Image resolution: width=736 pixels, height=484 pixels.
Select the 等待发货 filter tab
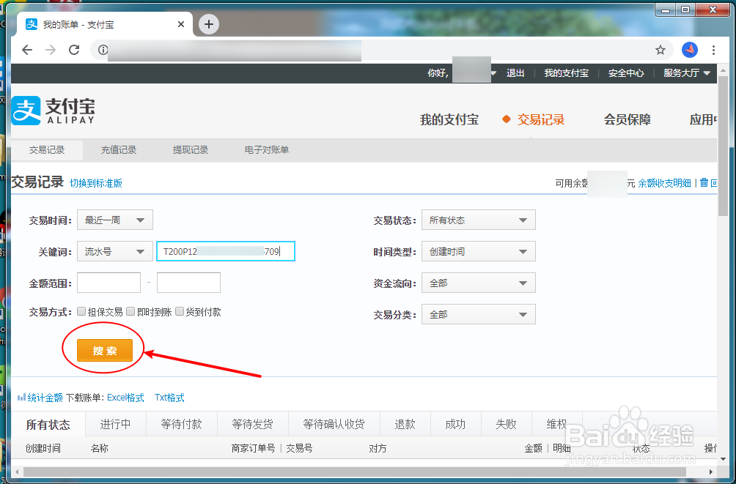coord(252,425)
